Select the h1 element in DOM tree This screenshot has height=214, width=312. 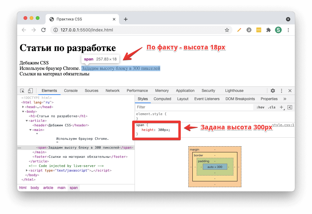[58, 116]
